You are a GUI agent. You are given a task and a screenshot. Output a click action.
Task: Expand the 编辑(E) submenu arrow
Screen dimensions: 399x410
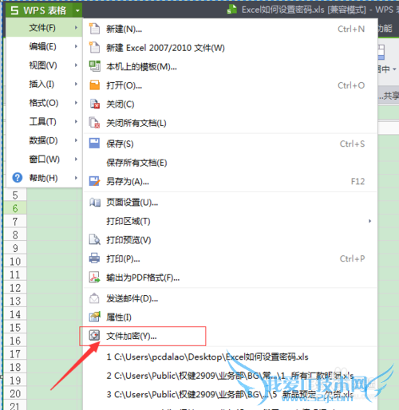[x=76, y=46]
